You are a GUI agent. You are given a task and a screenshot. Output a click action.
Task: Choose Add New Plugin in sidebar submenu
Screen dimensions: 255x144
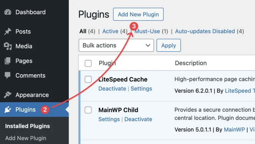[26, 138]
